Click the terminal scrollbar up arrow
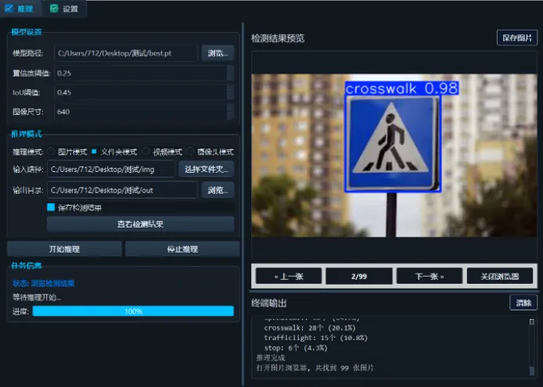Image resolution: width=543 pixels, height=387 pixels. (x=531, y=322)
